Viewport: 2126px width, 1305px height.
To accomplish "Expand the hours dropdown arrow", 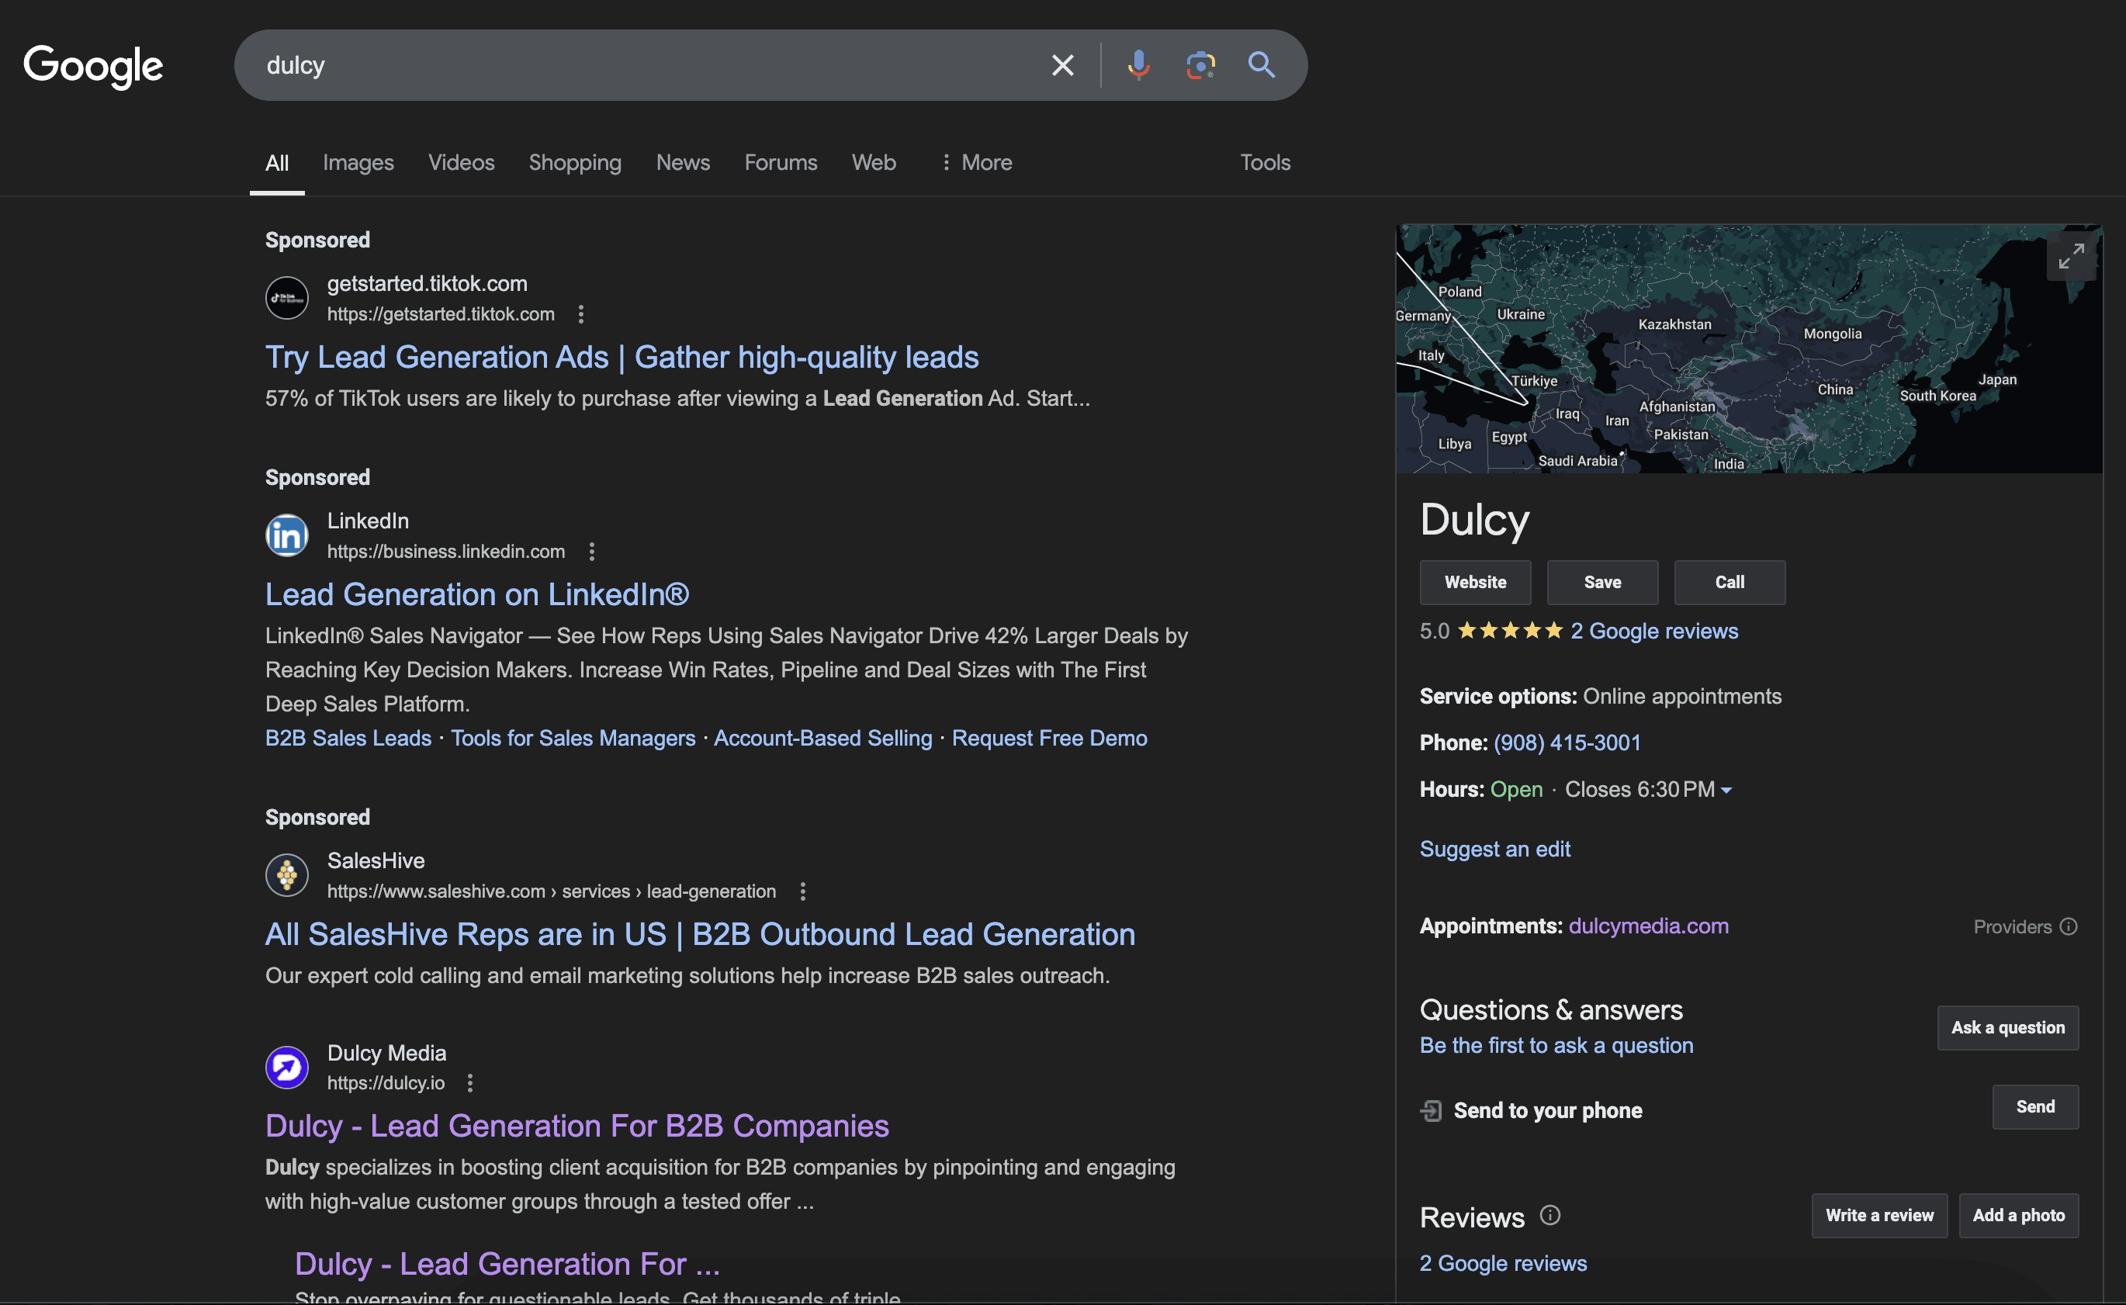I will 1726,791.
